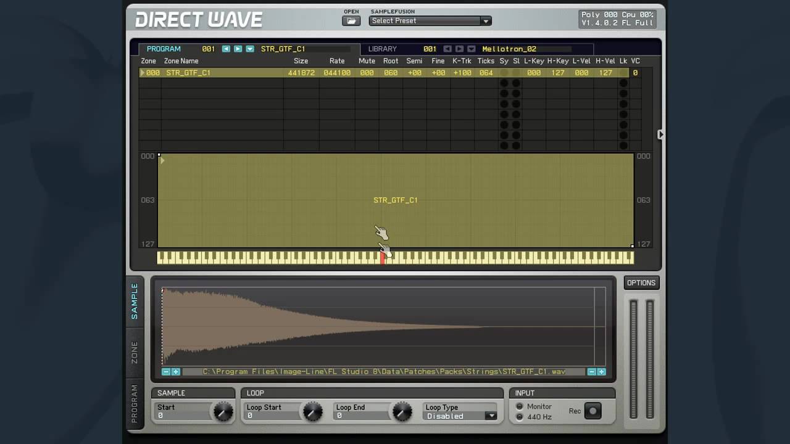Click the STR_GTF_C1 zone in the key map
The image size is (790, 444).
[396, 200]
